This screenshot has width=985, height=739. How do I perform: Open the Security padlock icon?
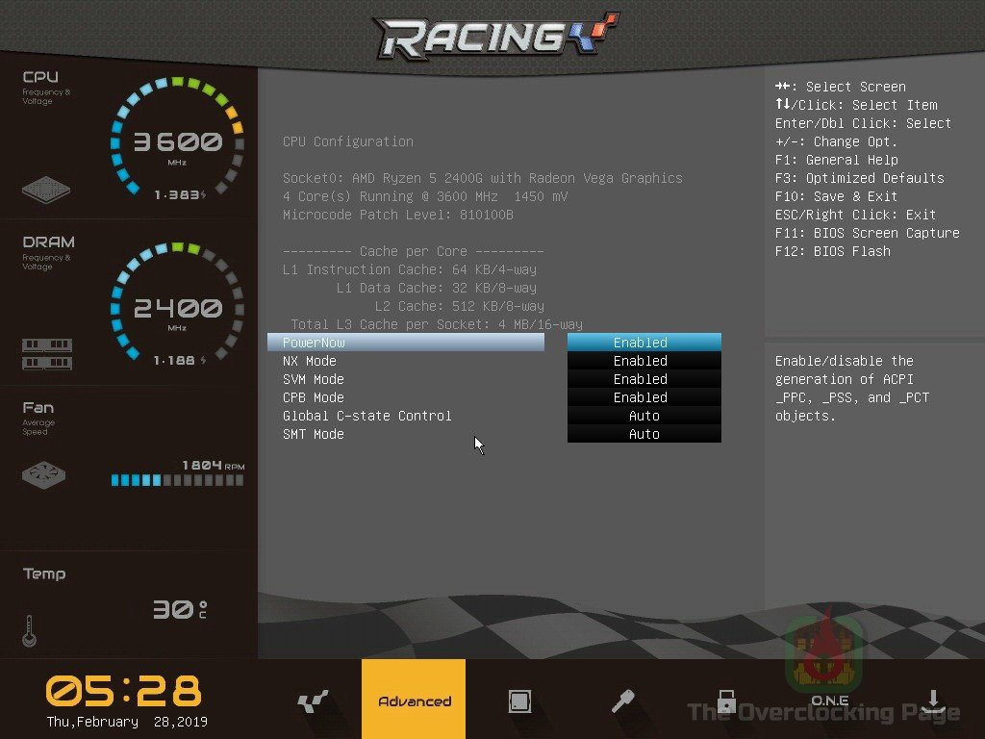click(726, 701)
